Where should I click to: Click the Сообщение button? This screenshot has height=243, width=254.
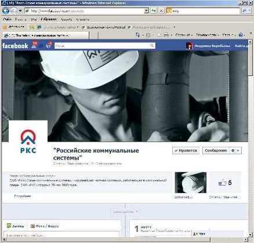[x=216, y=150]
